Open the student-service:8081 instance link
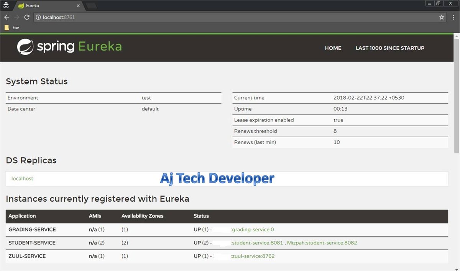Viewport: 460px width, 271px height. 258,243
